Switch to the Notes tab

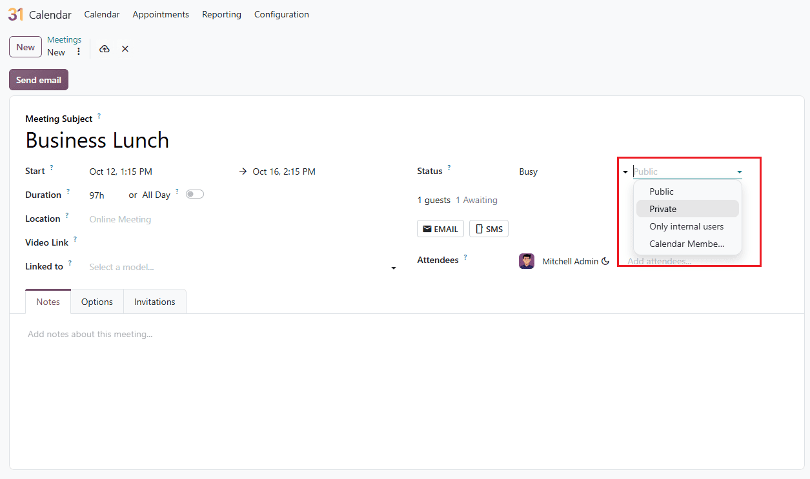point(48,302)
